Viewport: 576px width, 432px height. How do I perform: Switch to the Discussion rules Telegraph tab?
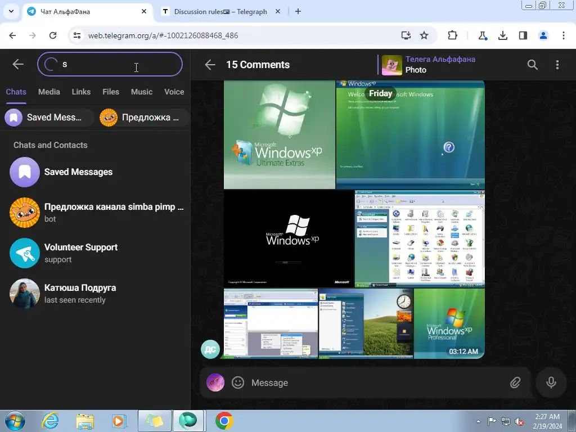[220, 11]
